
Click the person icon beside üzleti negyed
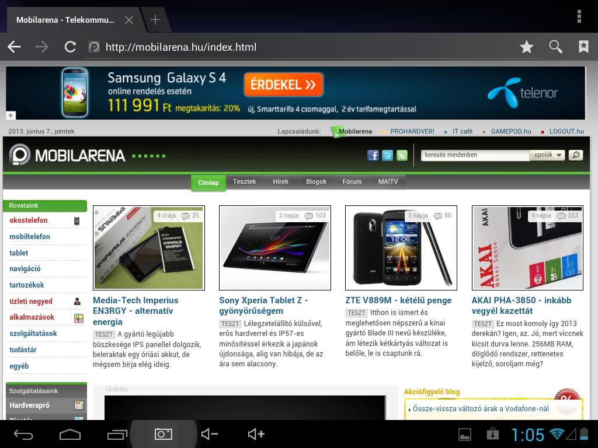click(78, 302)
